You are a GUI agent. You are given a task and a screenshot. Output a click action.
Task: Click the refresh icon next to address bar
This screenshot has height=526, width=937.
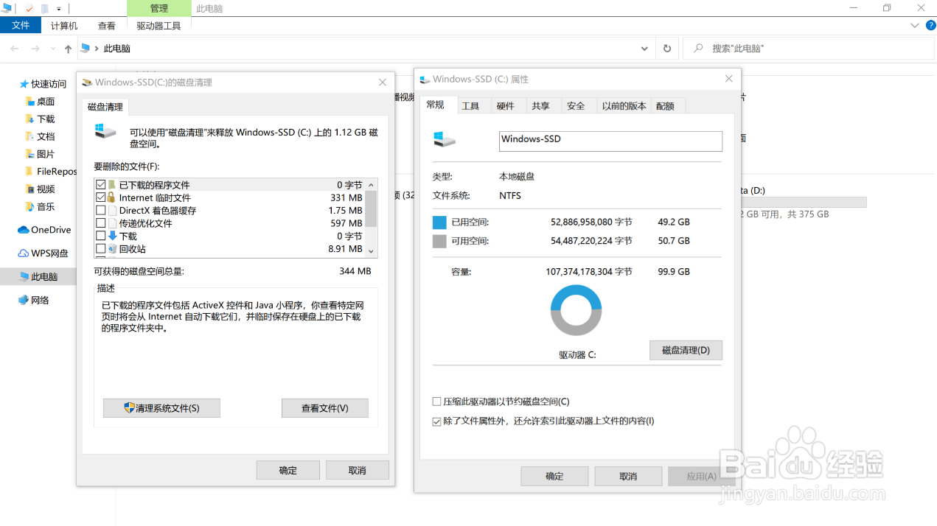point(666,49)
